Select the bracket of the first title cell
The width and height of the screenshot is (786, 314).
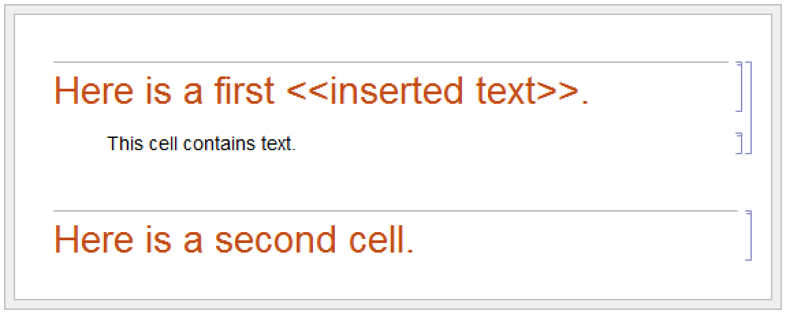pyautogui.click(x=740, y=86)
